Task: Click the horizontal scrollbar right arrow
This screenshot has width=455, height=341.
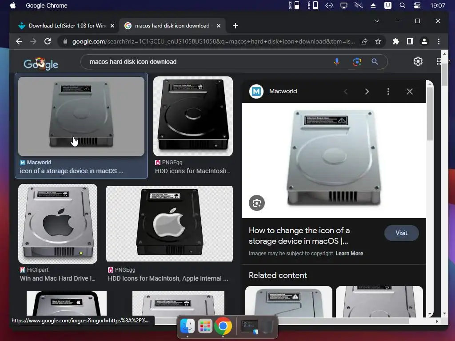Action: click(437, 321)
